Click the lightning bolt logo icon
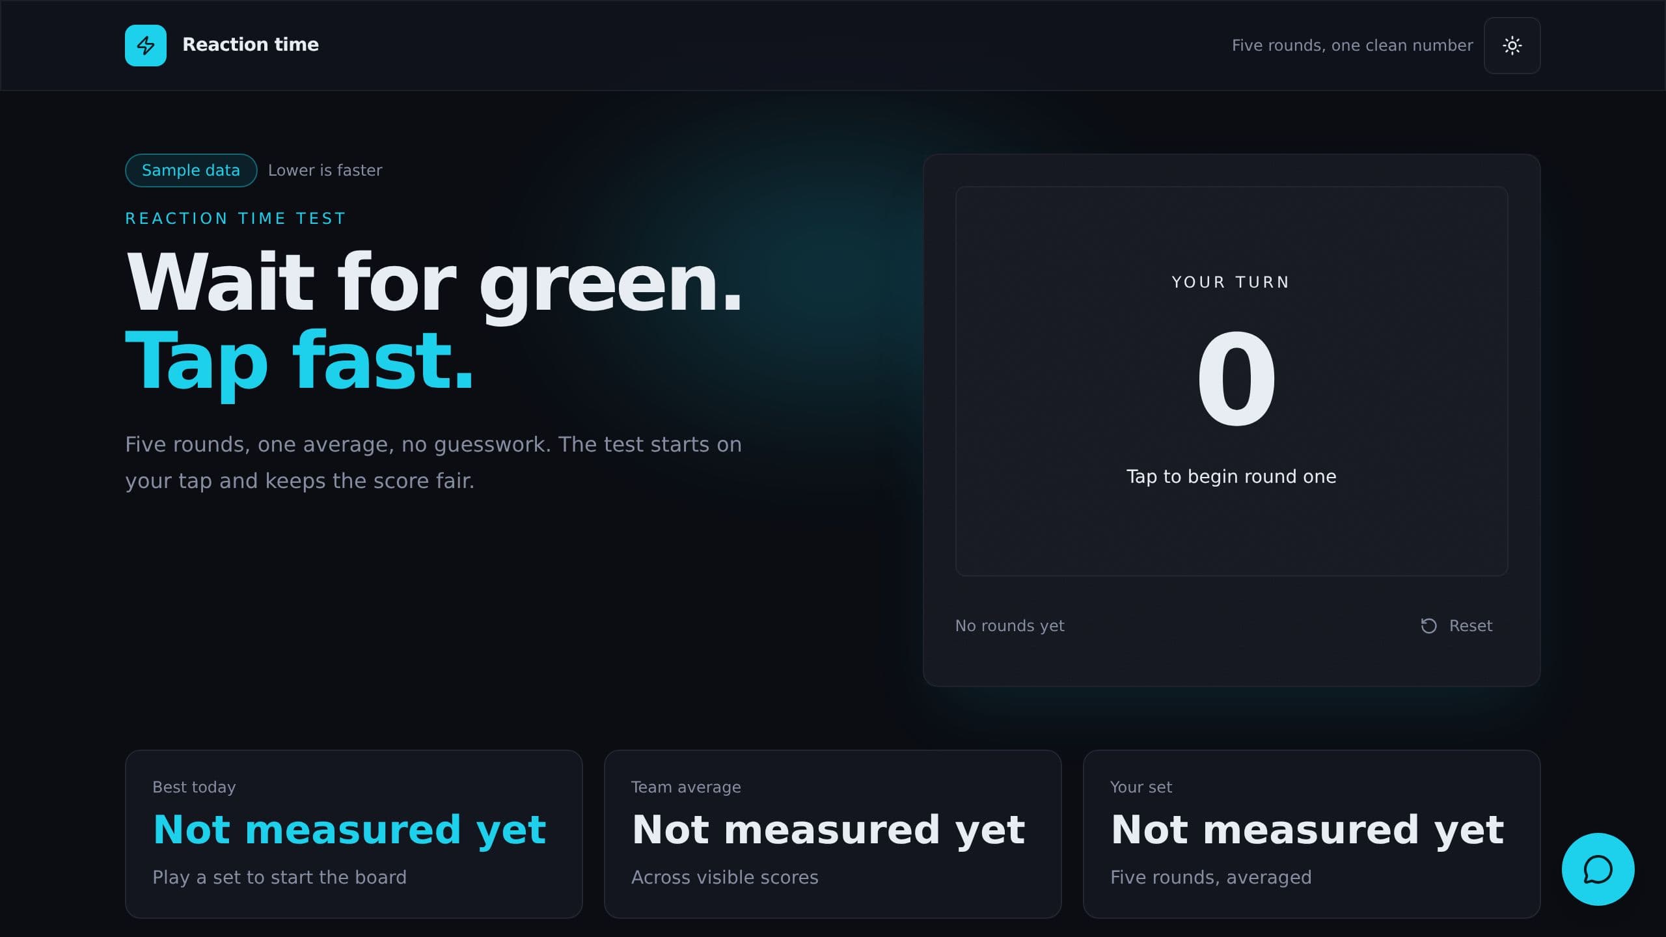Viewport: 1666px width, 937px height. pyautogui.click(x=145, y=45)
